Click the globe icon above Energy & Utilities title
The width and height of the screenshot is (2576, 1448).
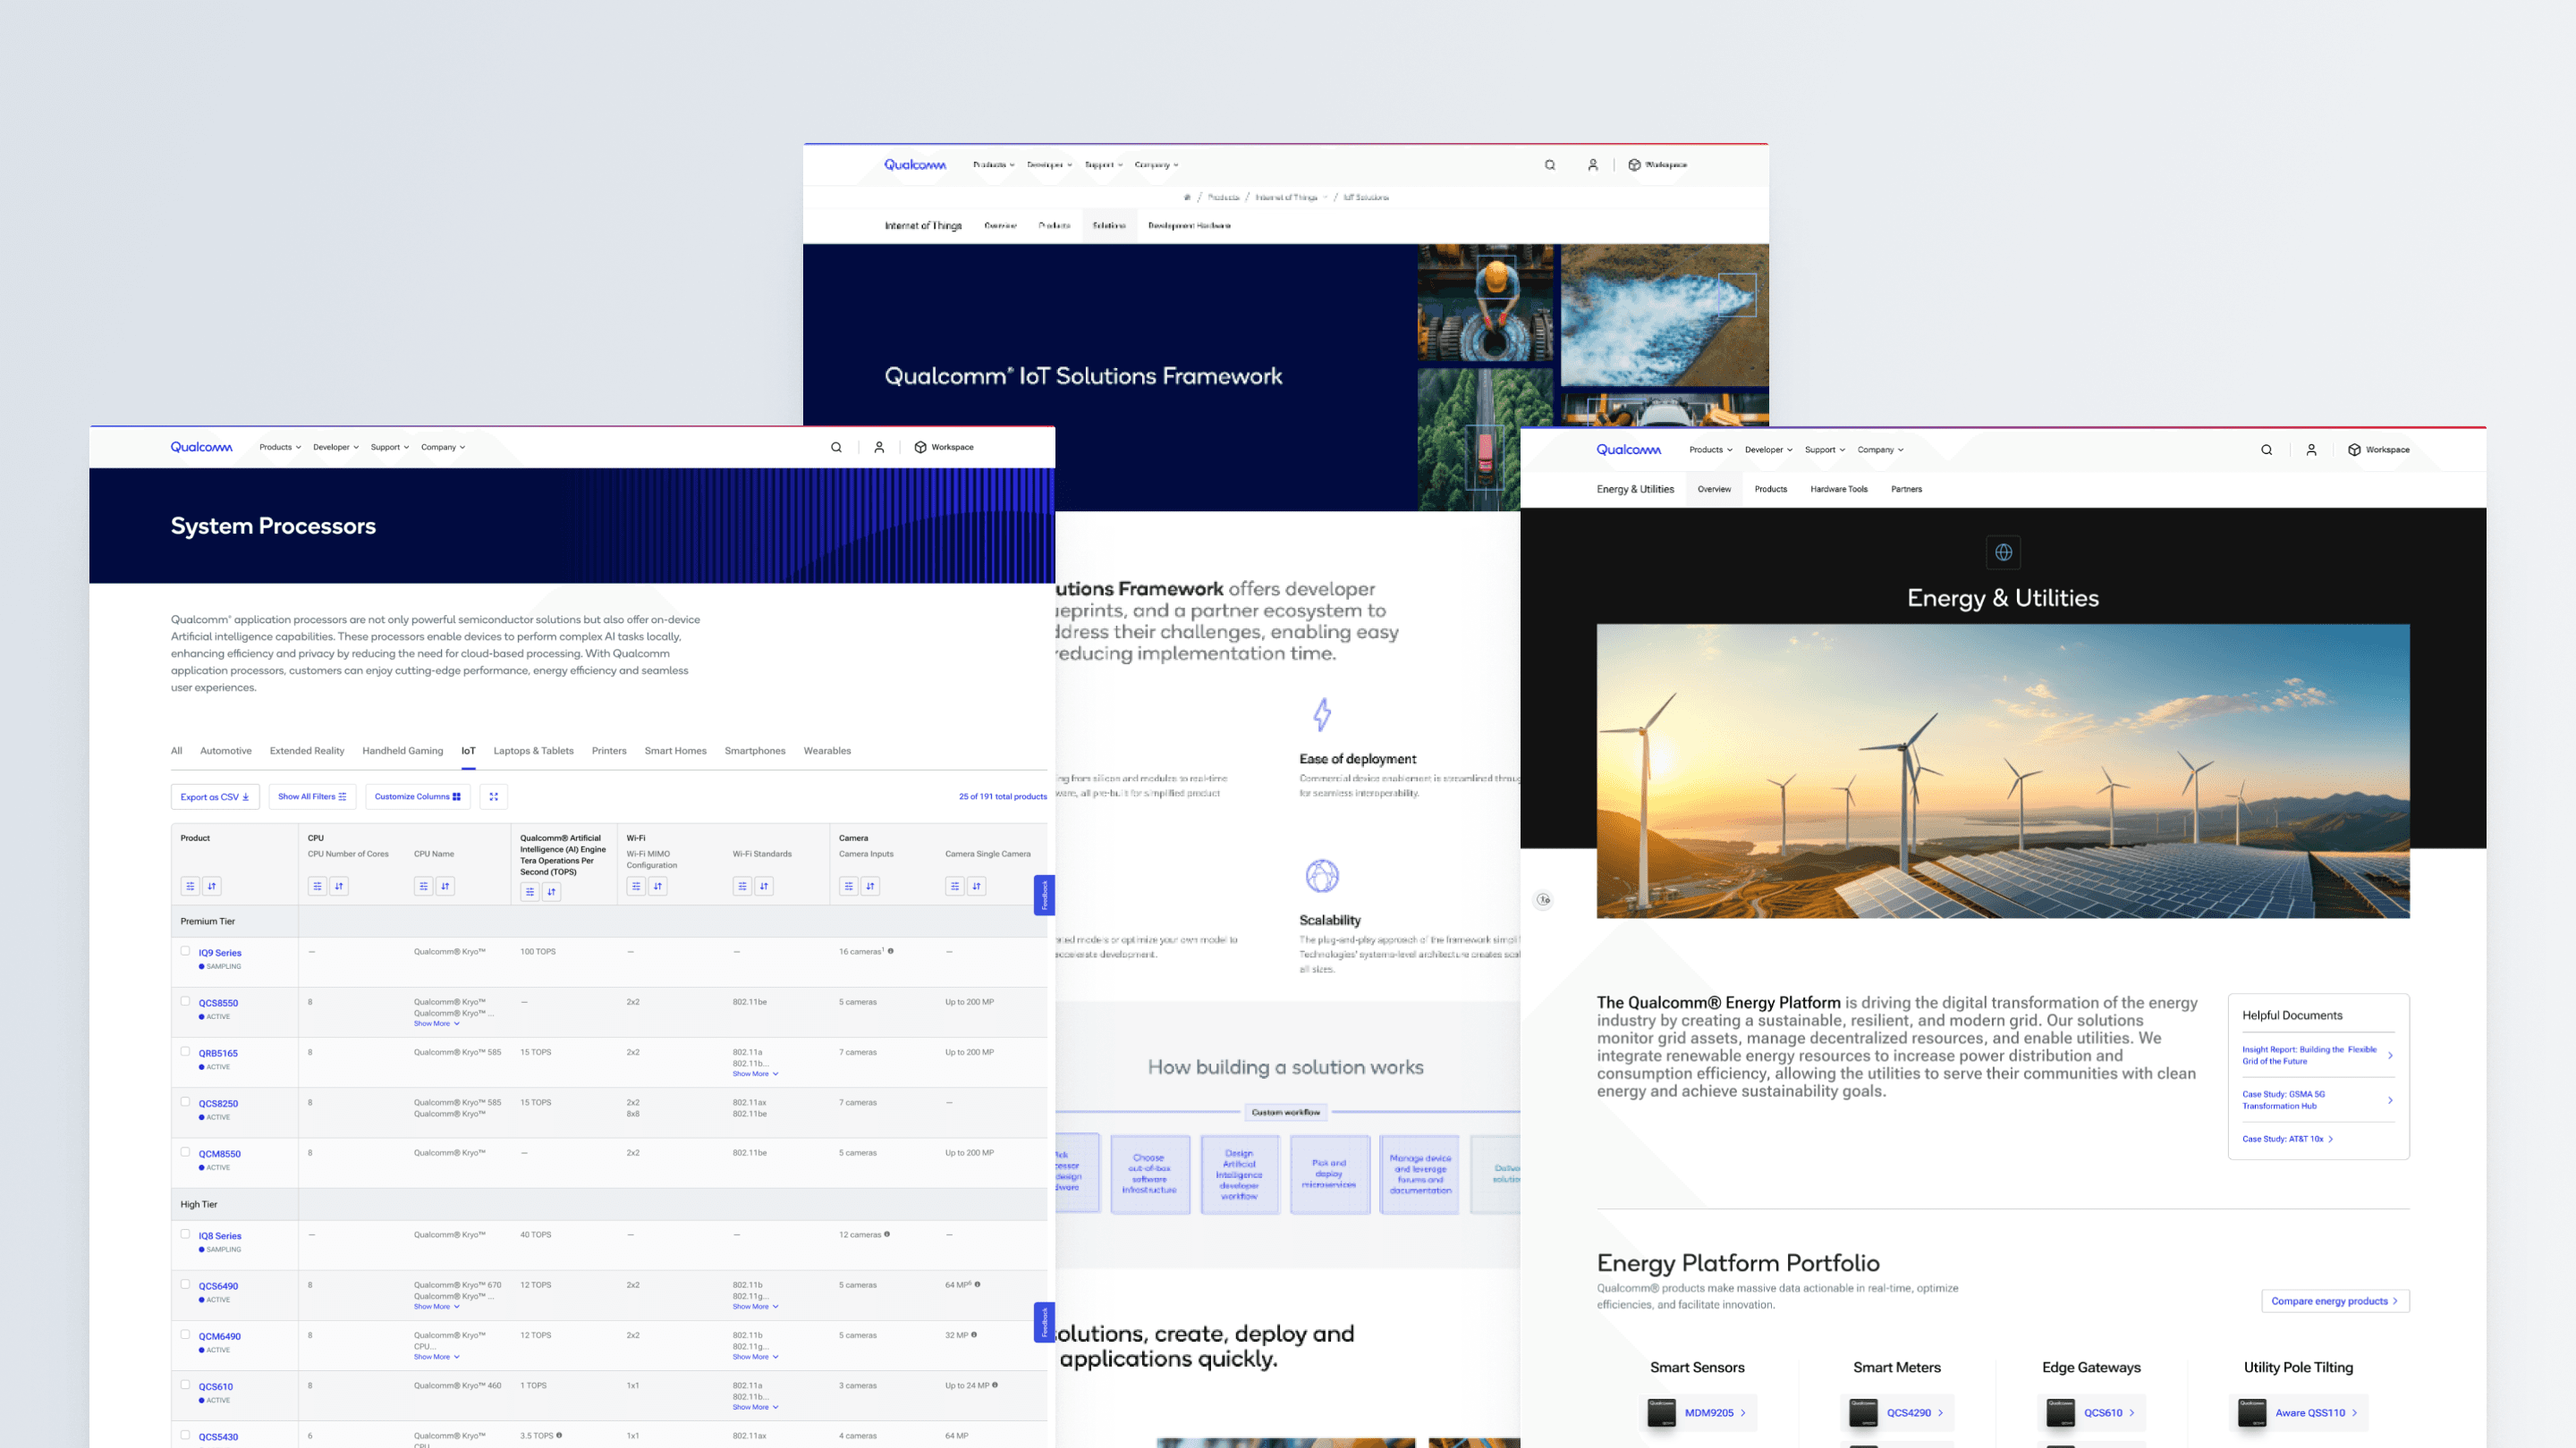click(x=2003, y=551)
